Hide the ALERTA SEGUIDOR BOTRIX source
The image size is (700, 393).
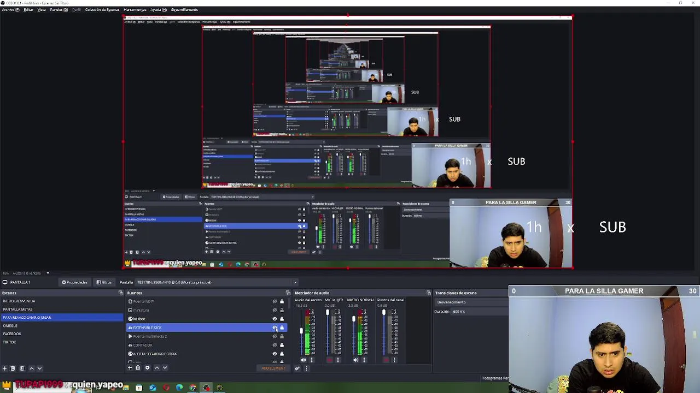point(275,354)
